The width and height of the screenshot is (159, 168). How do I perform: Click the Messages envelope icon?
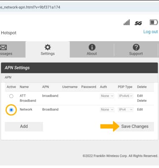pos(3,47)
